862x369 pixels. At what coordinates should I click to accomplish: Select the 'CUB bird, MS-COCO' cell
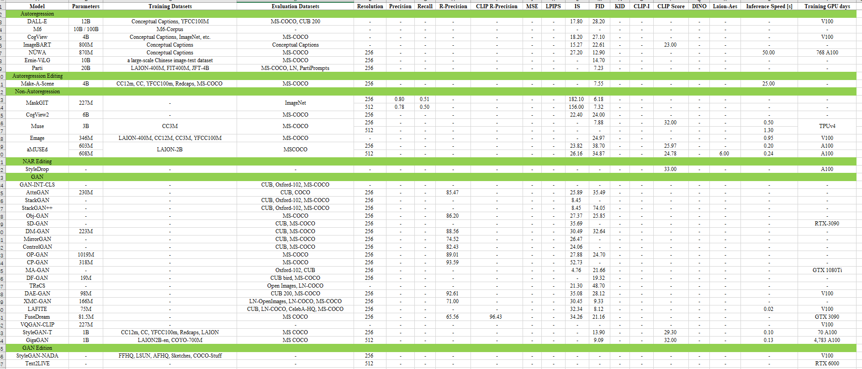295,278
